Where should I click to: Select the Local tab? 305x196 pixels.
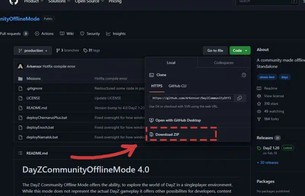pyautogui.click(x=171, y=63)
